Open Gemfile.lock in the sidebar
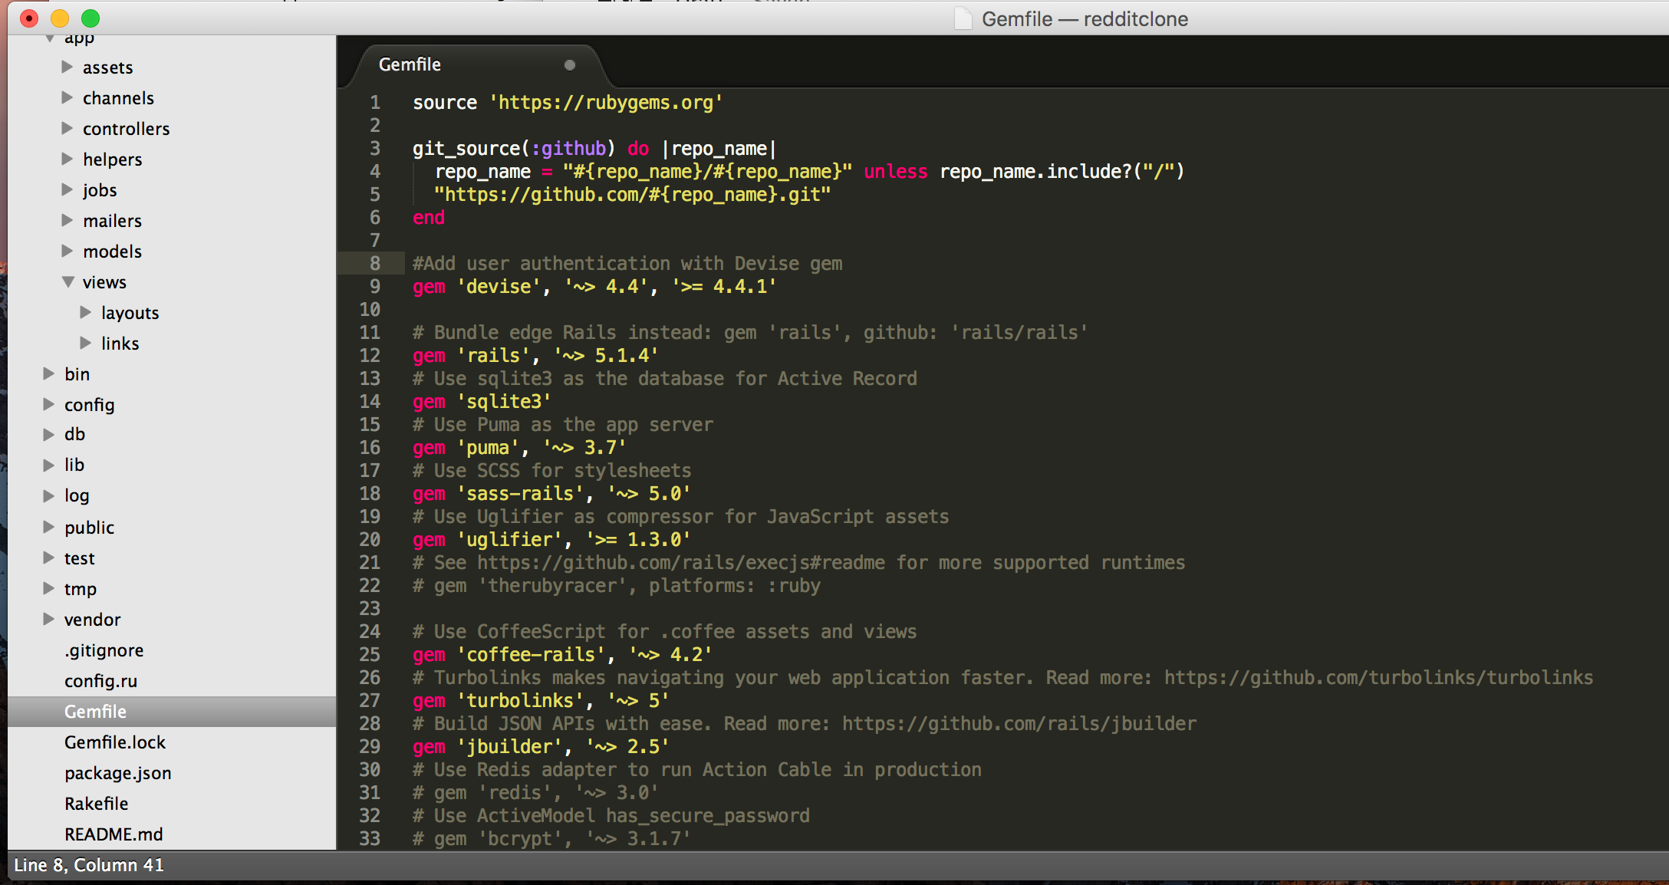Image resolution: width=1669 pixels, height=885 pixels. pyautogui.click(x=115, y=742)
